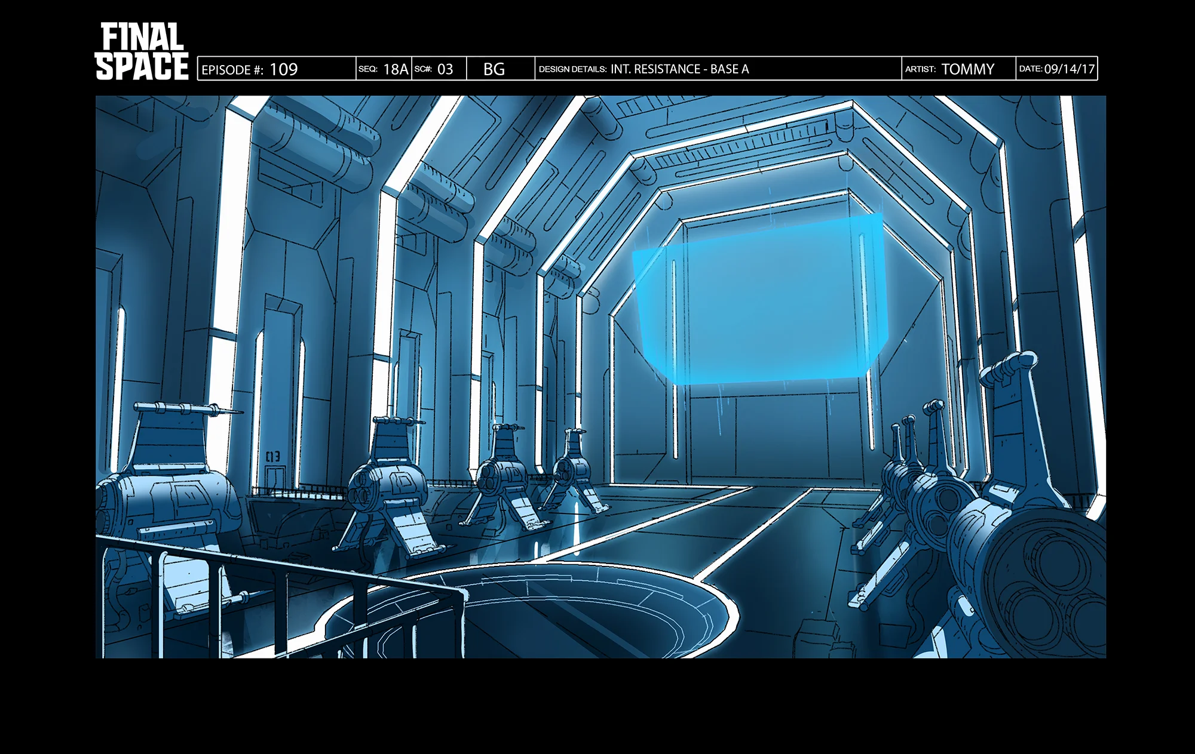
Task: Select the sequence value 18A
Action: coord(396,69)
